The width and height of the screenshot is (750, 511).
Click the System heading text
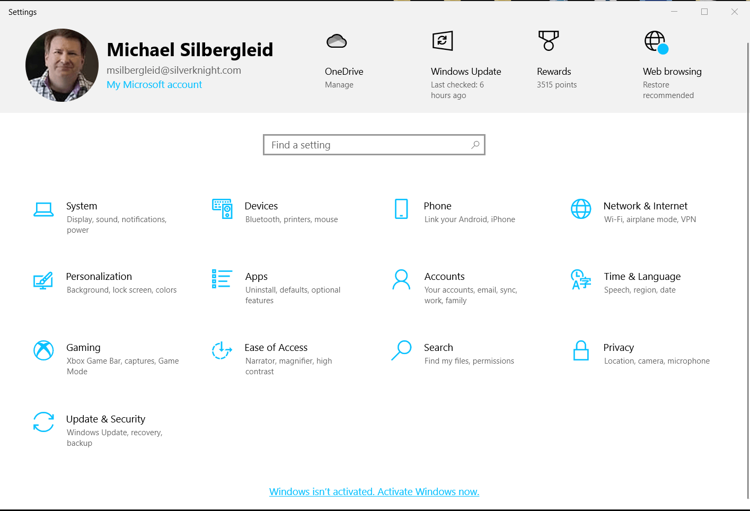(x=82, y=206)
